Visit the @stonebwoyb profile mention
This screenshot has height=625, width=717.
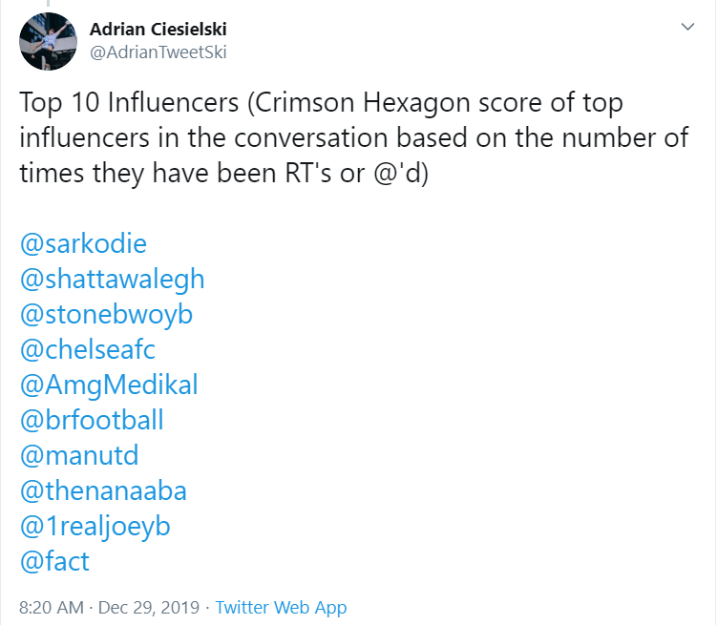click(x=105, y=314)
